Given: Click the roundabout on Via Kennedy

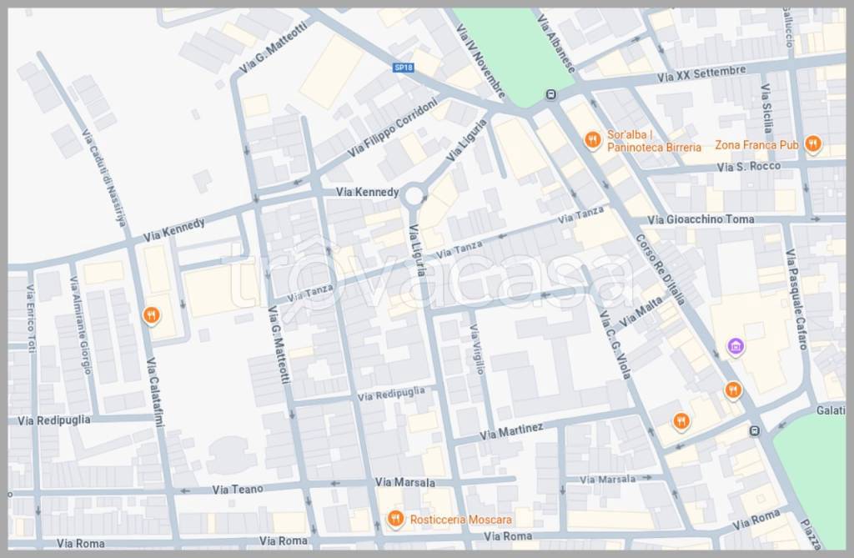Looking at the screenshot, I should point(413,197).
